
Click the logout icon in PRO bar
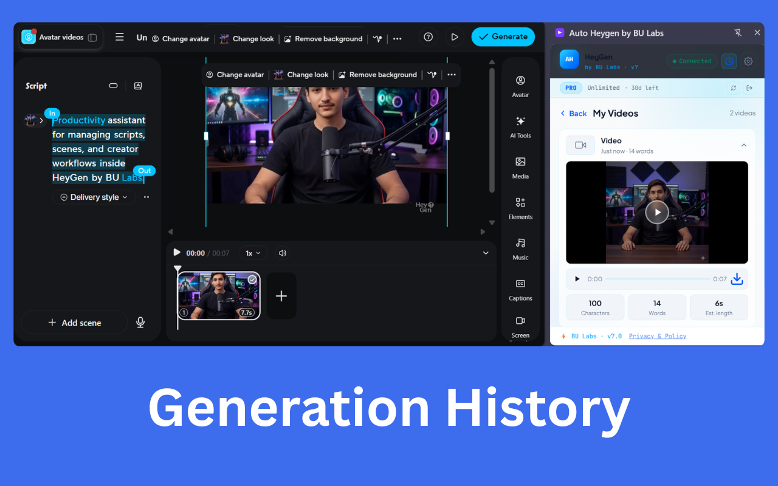749,88
